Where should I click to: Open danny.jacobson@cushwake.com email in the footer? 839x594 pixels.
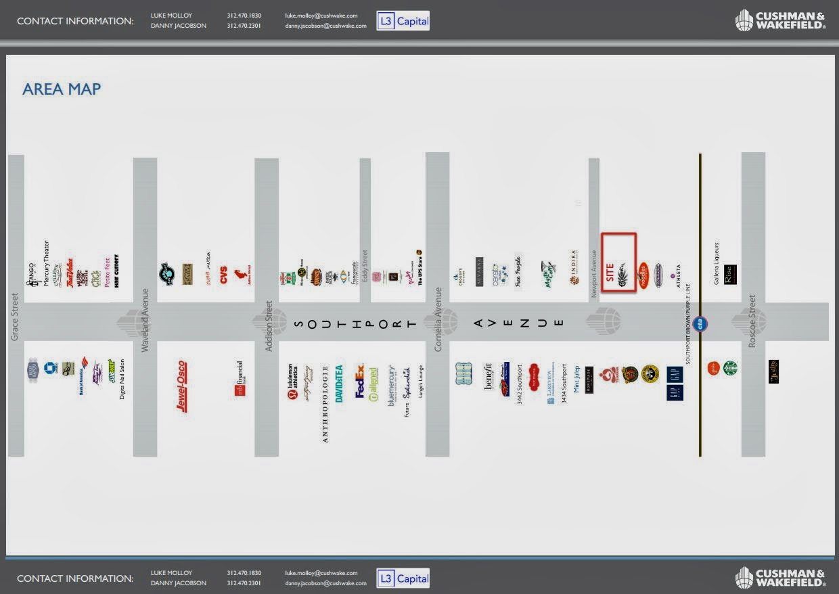click(326, 583)
